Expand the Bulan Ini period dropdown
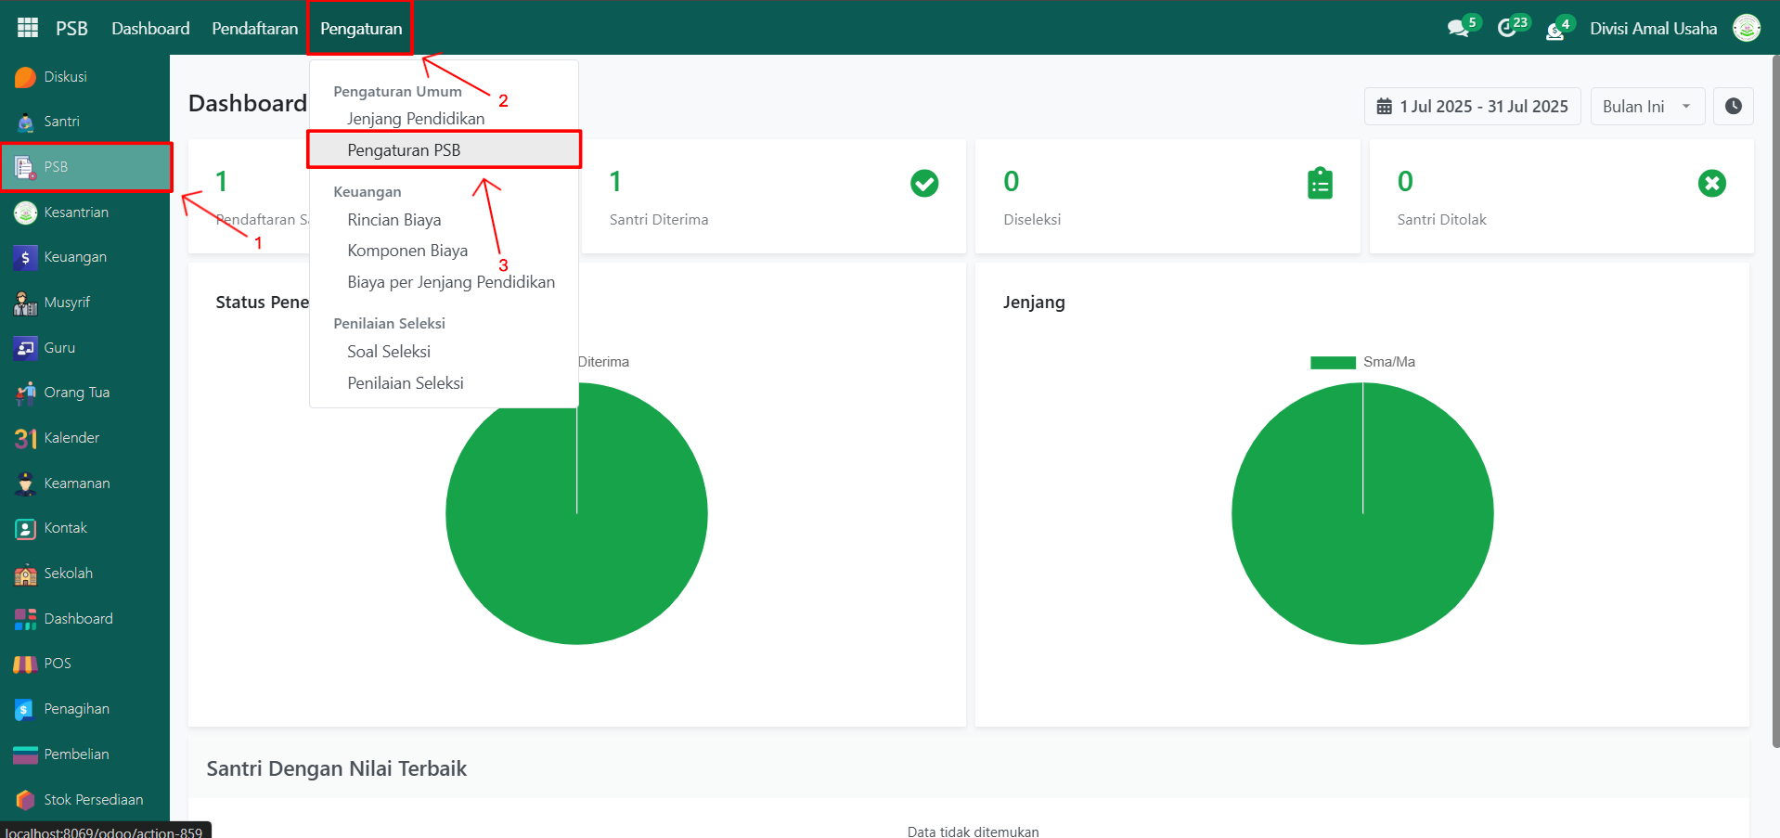This screenshot has height=838, width=1780. point(1646,107)
